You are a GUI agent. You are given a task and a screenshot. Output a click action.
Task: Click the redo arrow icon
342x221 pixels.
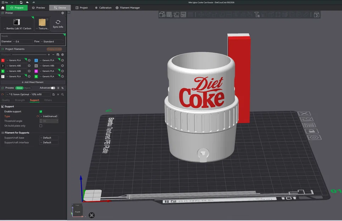[x=34, y=2]
